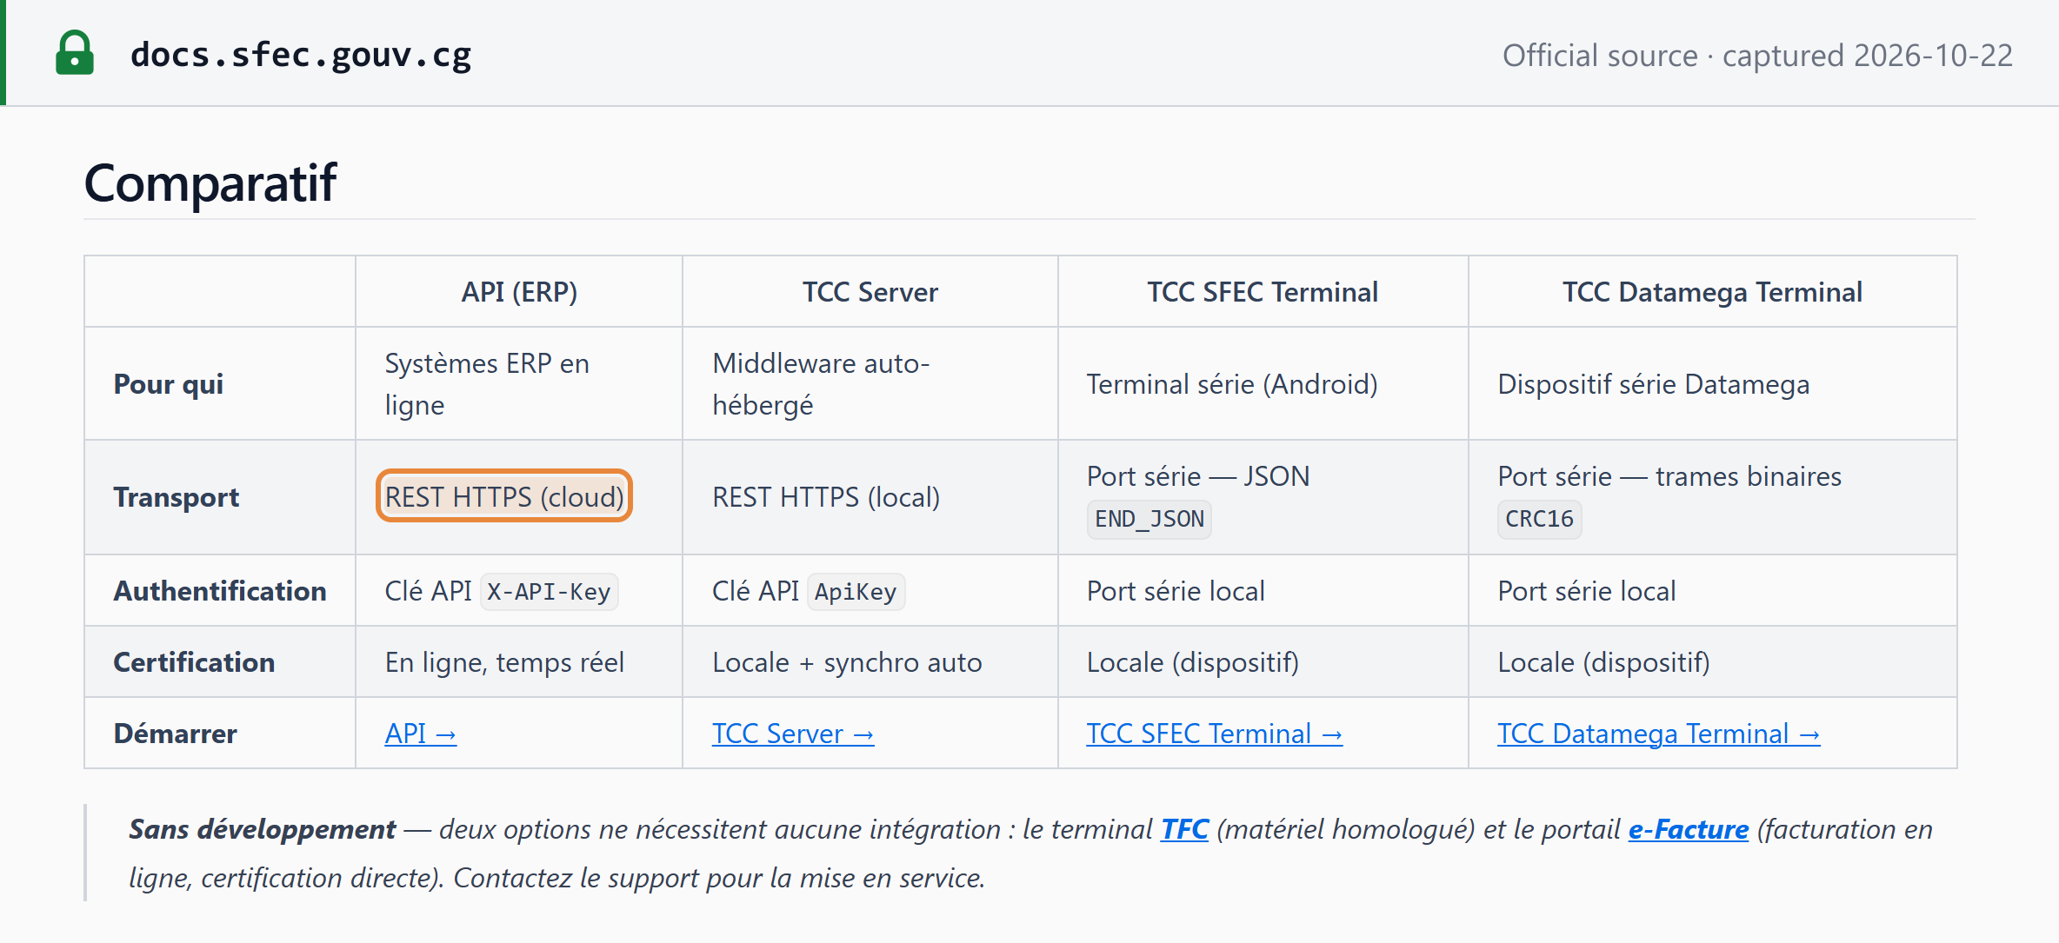Click the CRC16 code tag

coord(1539,519)
